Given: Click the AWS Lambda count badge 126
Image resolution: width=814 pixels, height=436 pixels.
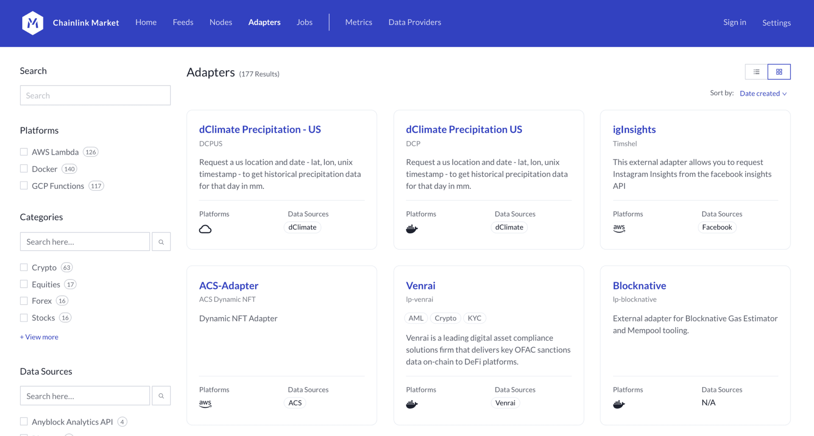Looking at the screenshot, I should click(x=91, y=152).
